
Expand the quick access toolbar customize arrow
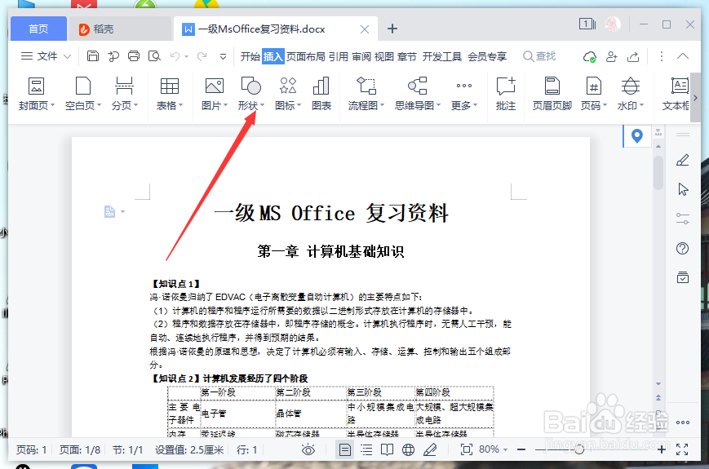[223, 56]
